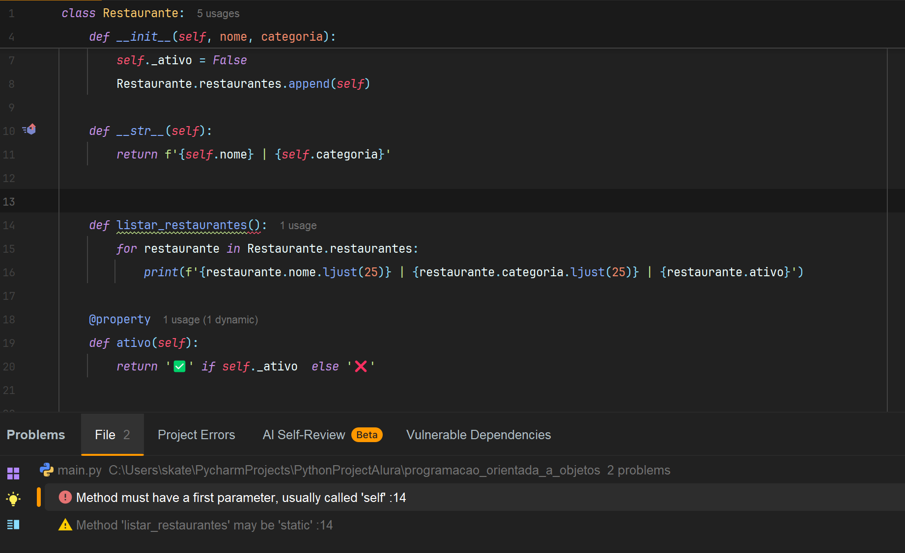Select the 'Method must have a first parameter' error

(x=241, y=498)
